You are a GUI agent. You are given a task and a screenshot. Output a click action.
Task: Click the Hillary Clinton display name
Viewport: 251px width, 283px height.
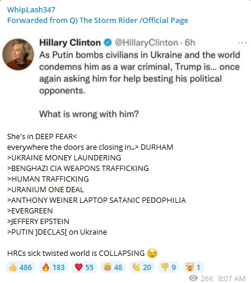coord(70,42)
